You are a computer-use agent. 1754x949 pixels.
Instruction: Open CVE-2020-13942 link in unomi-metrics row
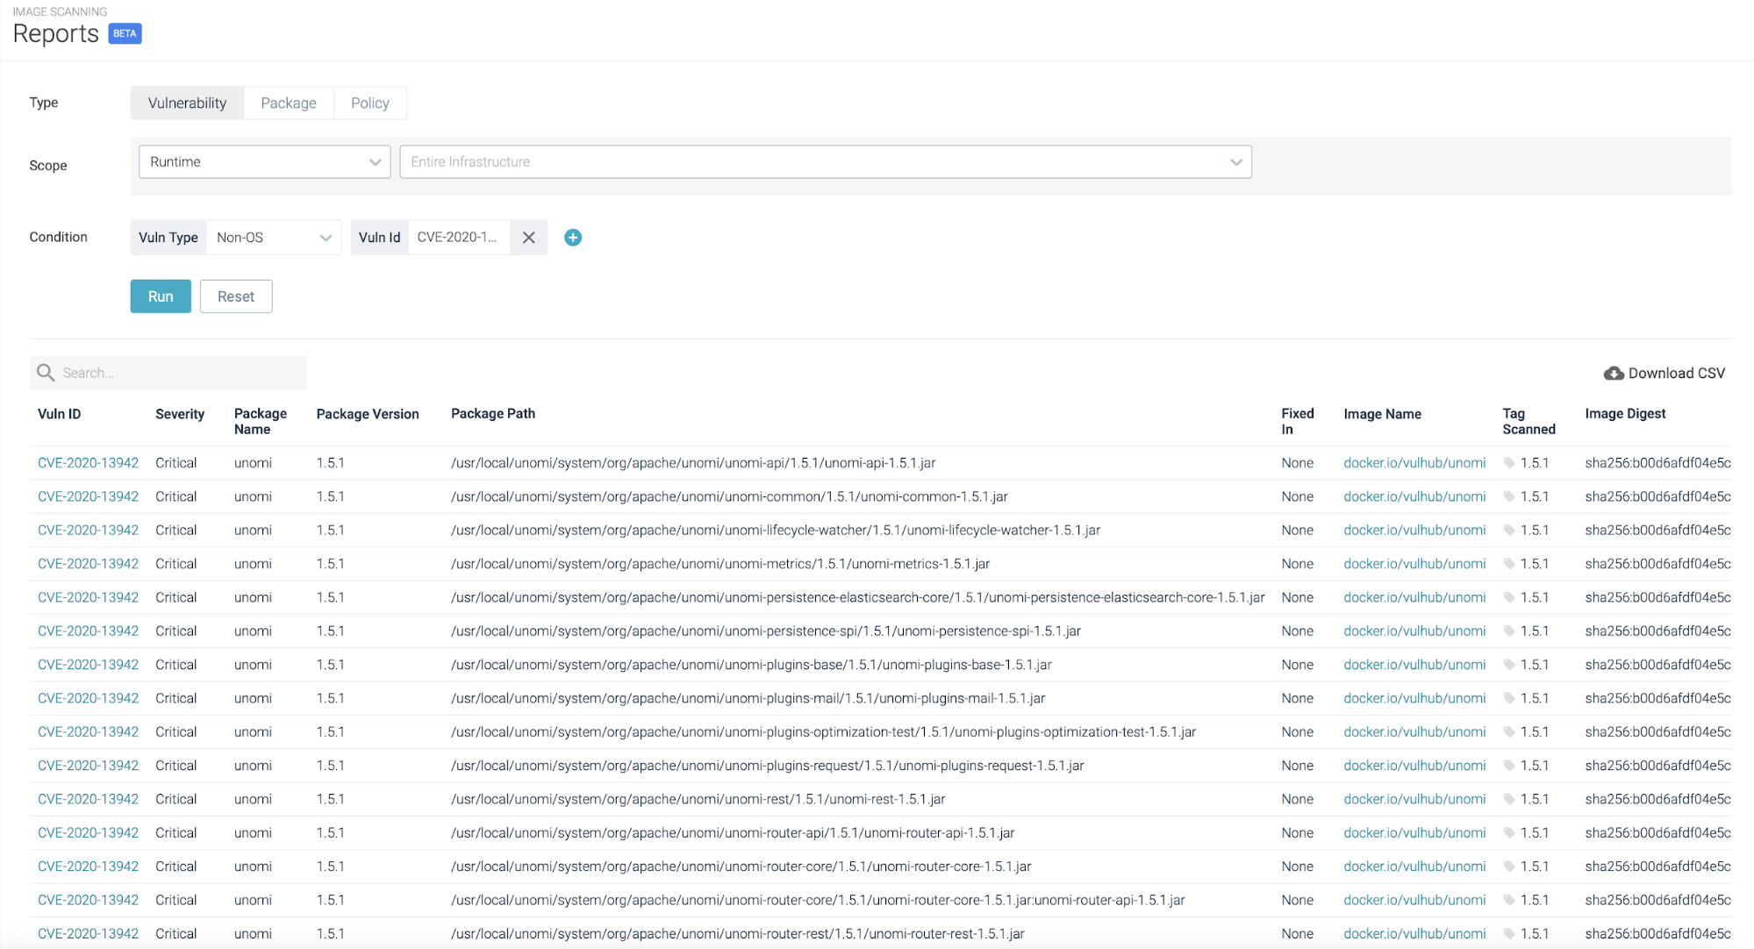pos(88,564)
